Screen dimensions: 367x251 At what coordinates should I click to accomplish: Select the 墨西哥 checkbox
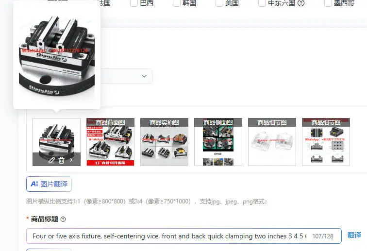point(328,3)
